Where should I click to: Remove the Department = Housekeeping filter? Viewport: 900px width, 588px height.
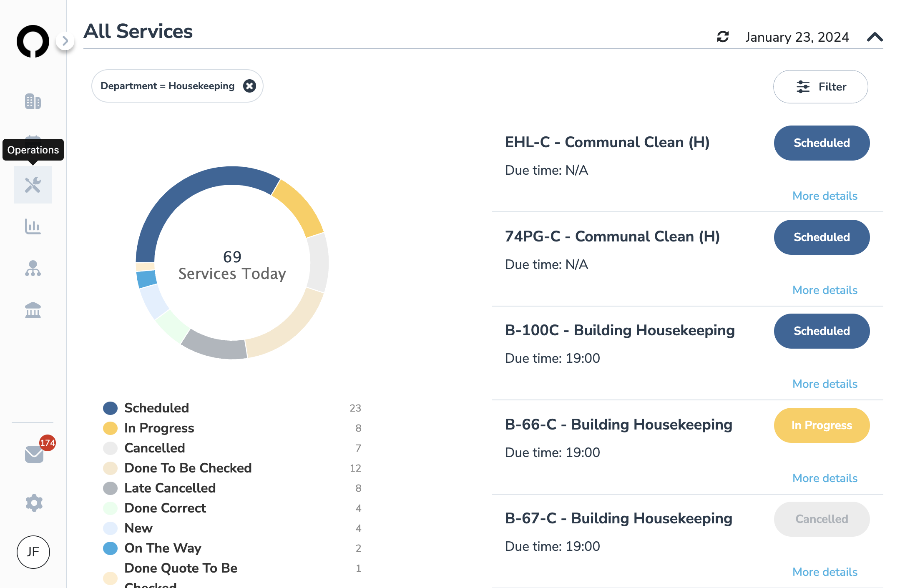pyautogui.click(x=249, y=86)
